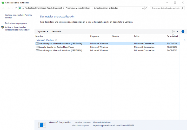
Task: Click window title bar app icon
Action: (x=3, y=3)
